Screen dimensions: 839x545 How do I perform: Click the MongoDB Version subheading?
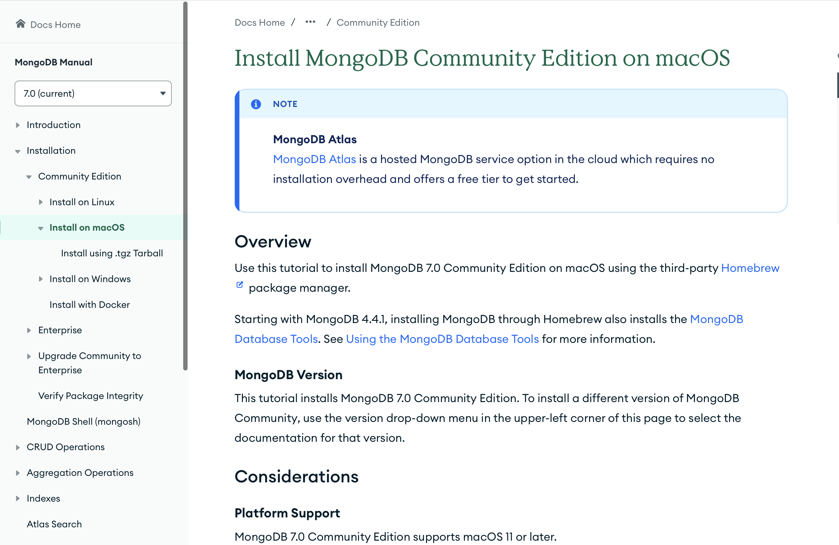pyautogui.click(x=288, y=374)
